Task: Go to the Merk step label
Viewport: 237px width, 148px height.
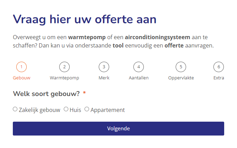Action: click(x=104, y=78)
